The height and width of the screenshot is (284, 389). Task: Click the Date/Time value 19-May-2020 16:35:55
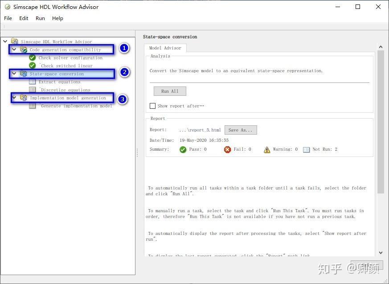point(204,140)
